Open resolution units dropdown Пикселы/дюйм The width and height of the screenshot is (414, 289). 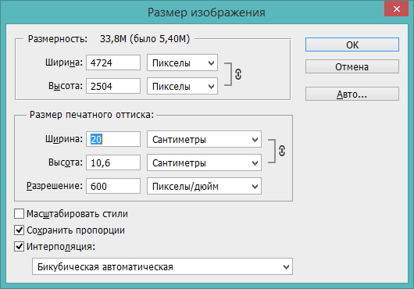(x=204, y=186)
